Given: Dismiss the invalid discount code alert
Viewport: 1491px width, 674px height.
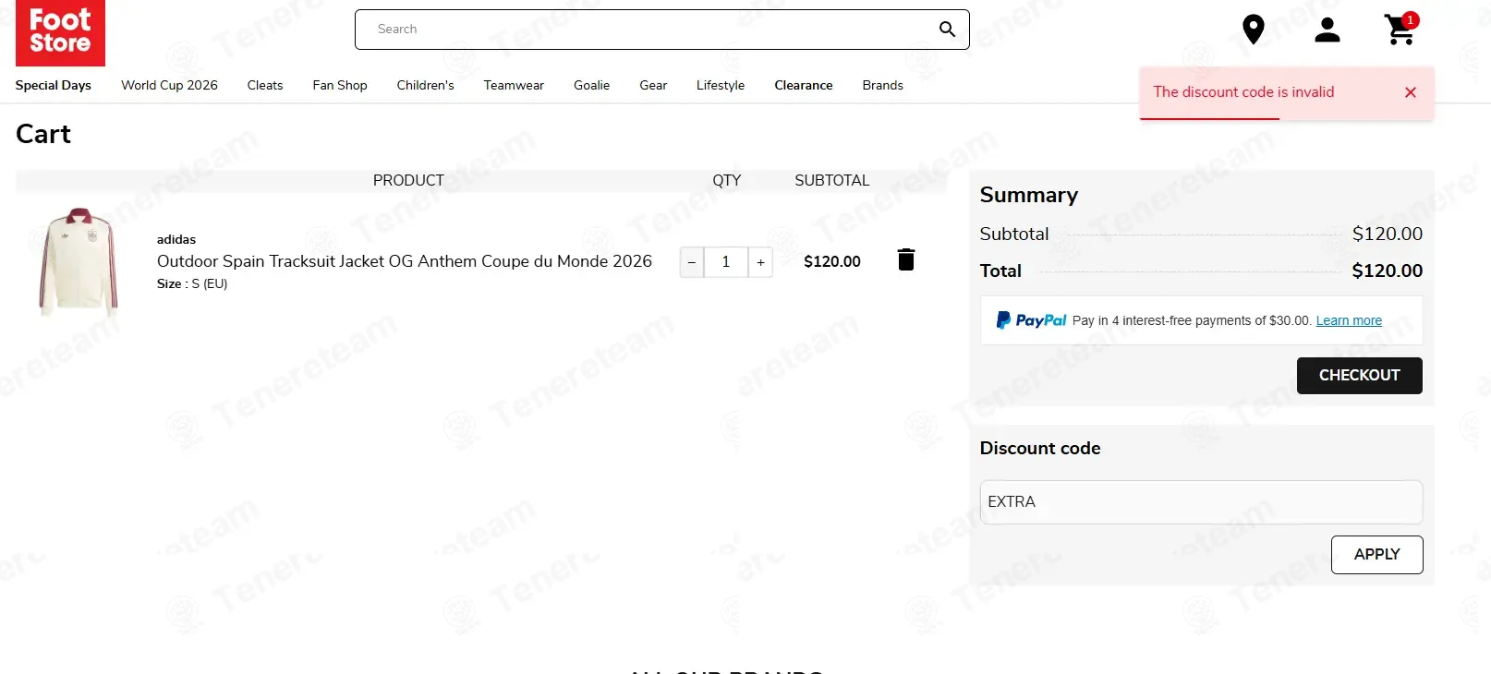Looking at the screenshot, I should 1411,92.
